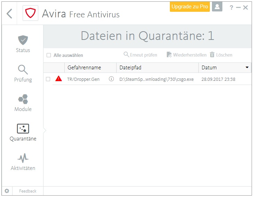Open the Quarantäne section
The image size is (253, 197).
tap(23, 132)
